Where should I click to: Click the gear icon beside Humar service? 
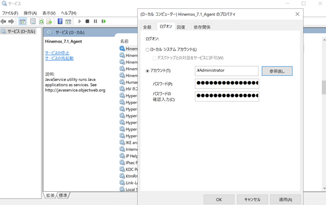122,82
